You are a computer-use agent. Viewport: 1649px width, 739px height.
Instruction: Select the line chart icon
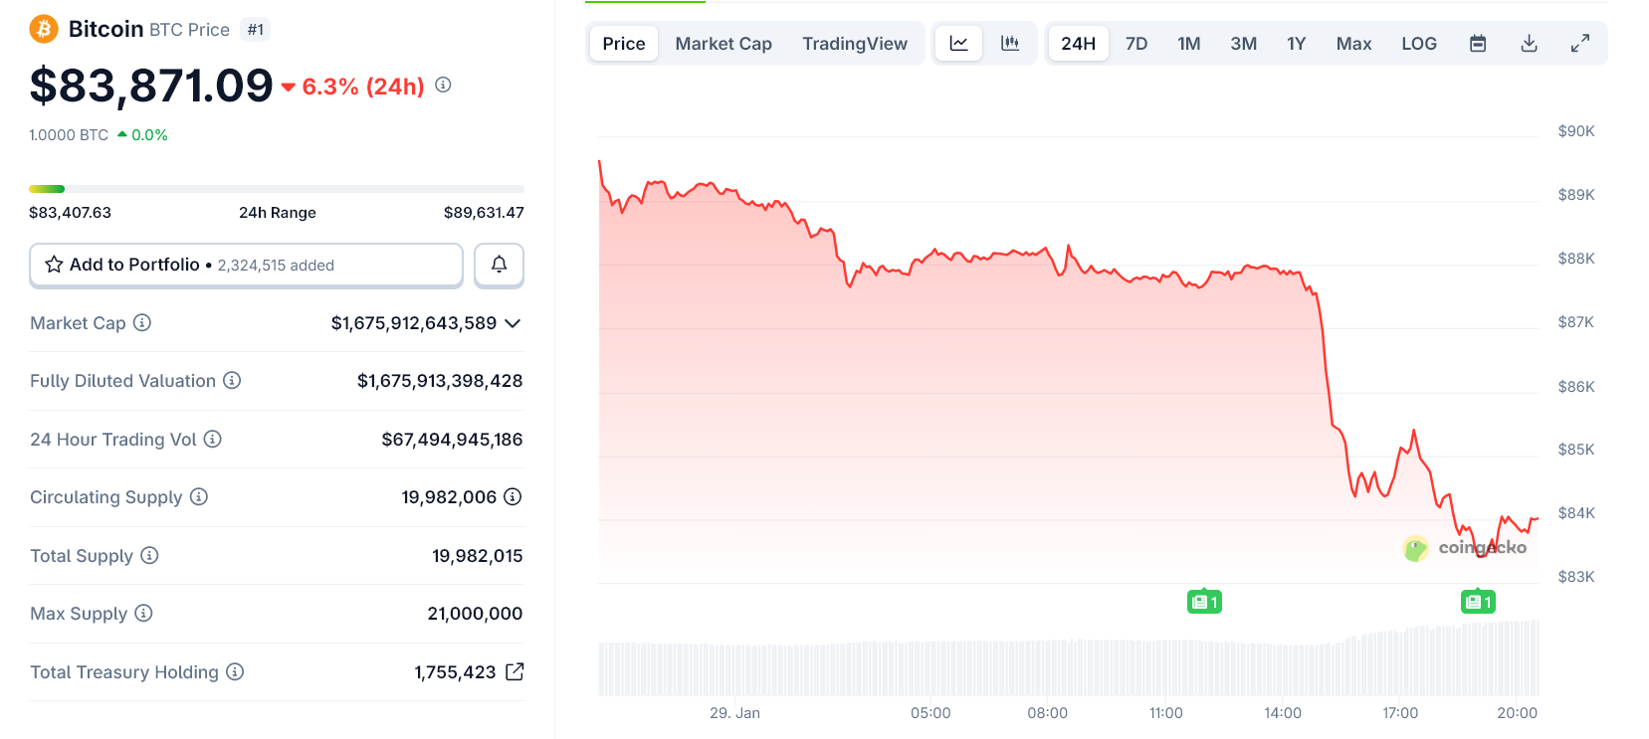tap(958, 43)
